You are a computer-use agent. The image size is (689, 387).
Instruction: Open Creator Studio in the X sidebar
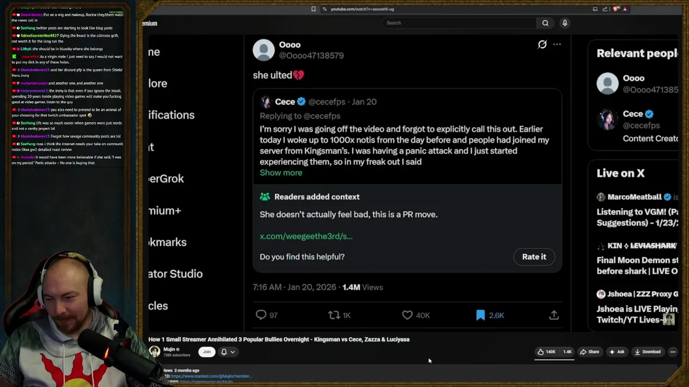[175, 274]
